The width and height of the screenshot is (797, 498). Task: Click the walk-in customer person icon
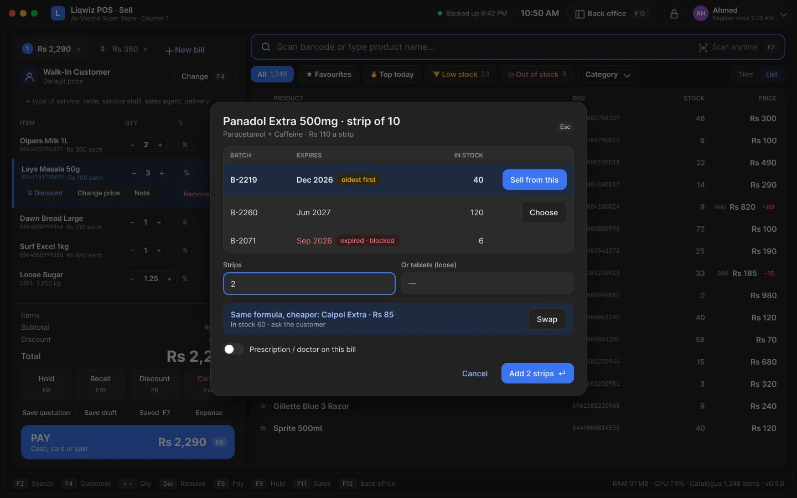tap(29, 76)
